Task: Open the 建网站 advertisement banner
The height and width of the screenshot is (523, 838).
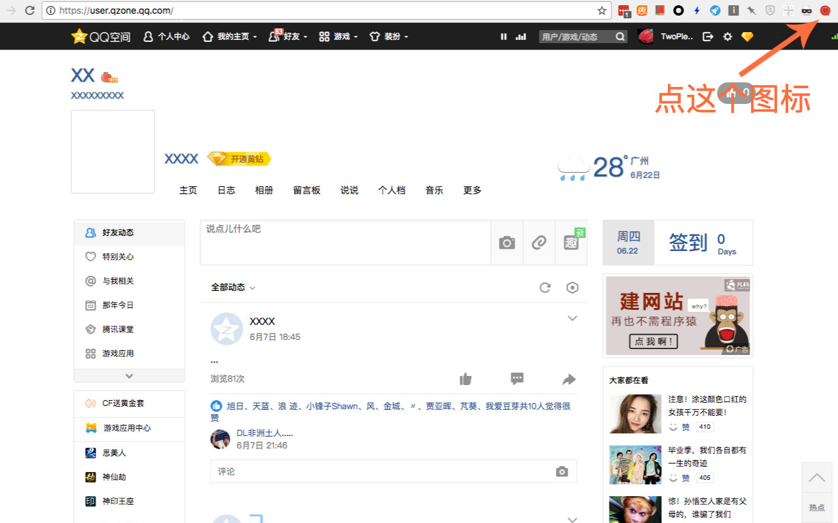Action: pyautogui.click(x=678, y=316)
